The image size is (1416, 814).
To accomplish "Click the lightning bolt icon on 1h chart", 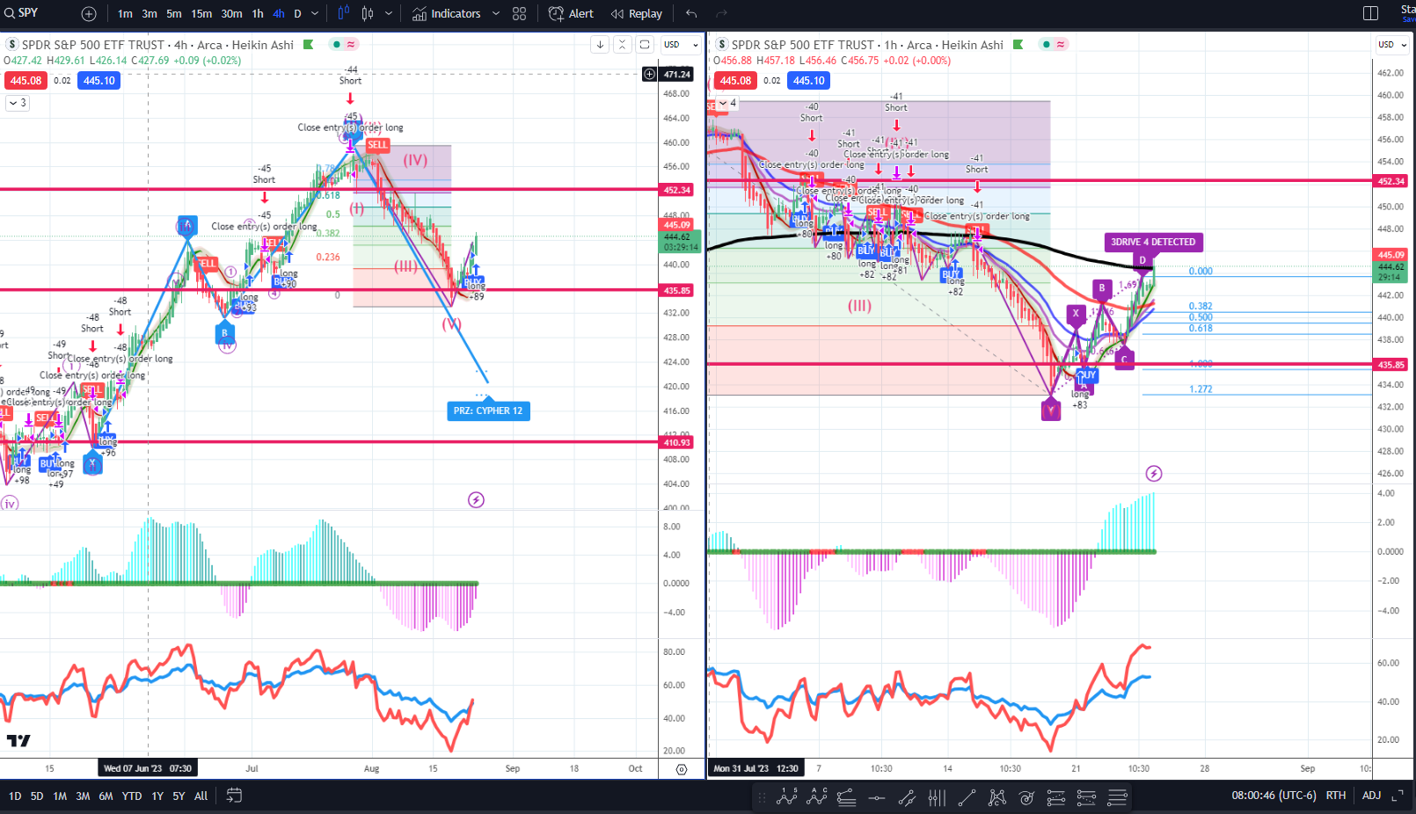I will (x=1154, y=474).
